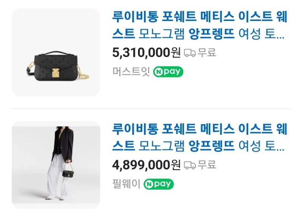The image size is (303, 217).
Task: Open the product title of the 4,899,000원 listing
Action: tap(199, 138)
